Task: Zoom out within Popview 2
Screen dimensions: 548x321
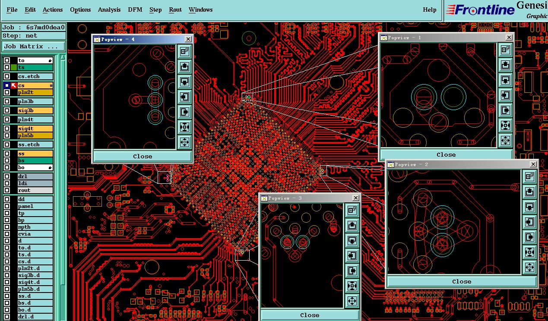Action: (x=529, y=267)
